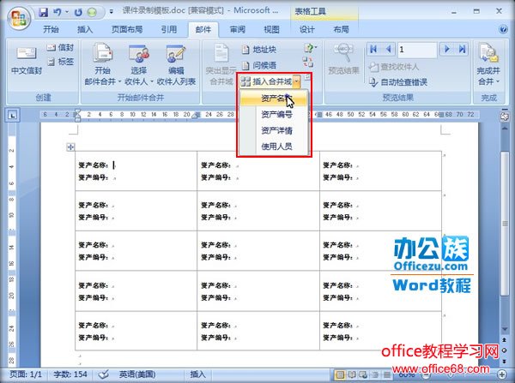515x383 pixels.
Task: Click Select Browse Object round button
Action: pos(505,350)
